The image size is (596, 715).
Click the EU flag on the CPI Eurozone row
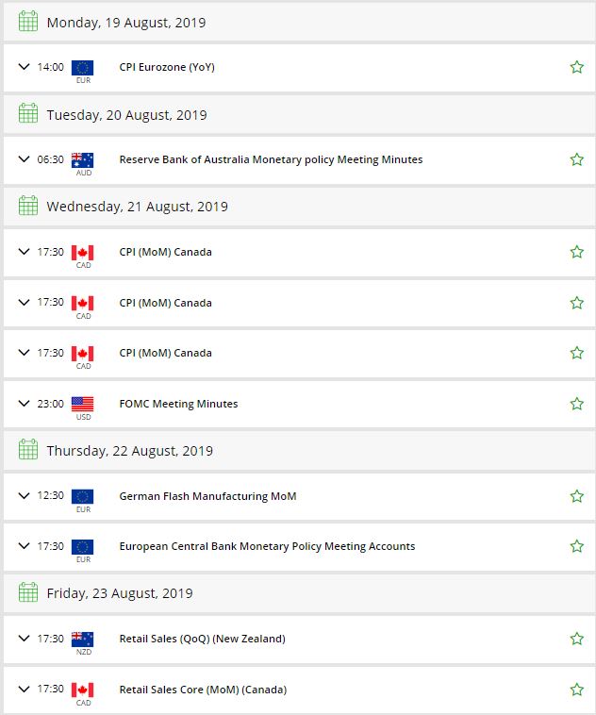[83, 67]
